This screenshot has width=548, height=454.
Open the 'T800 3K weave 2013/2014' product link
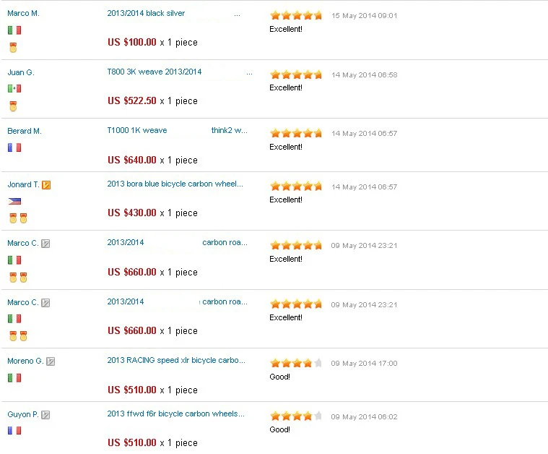(x=155, y=72)
